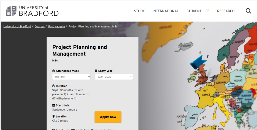Open the RESEARCH menu
Viewport: 257px width, 130px height.
(226, 11)
